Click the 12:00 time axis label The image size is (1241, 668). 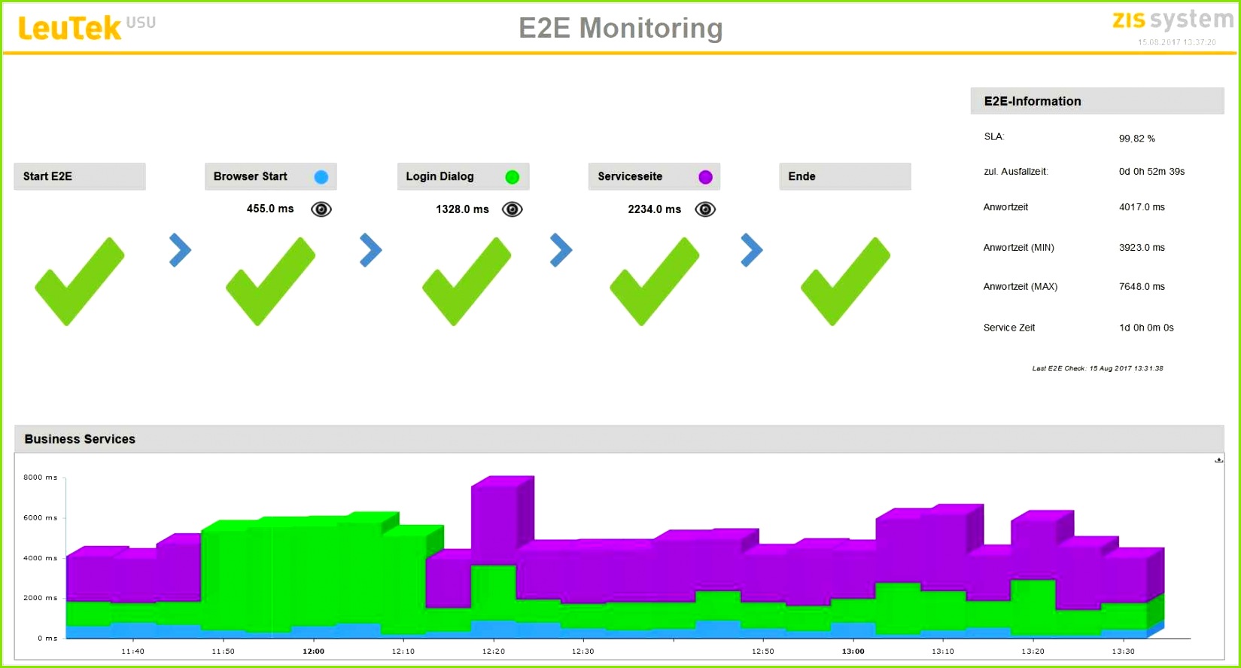[314, 651]
